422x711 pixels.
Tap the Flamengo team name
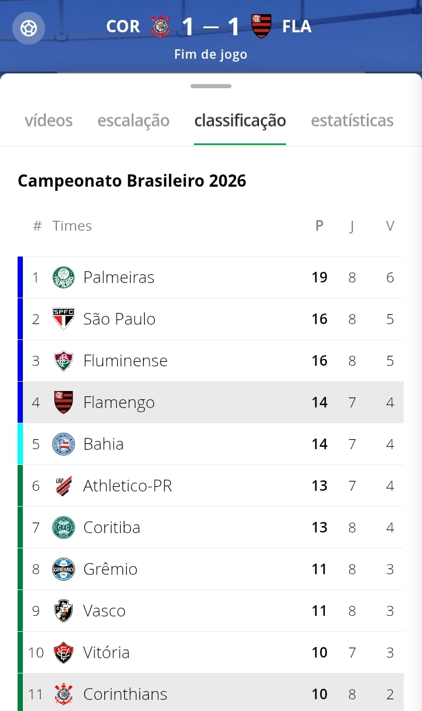pyautogui.click(x=119, y=403)
